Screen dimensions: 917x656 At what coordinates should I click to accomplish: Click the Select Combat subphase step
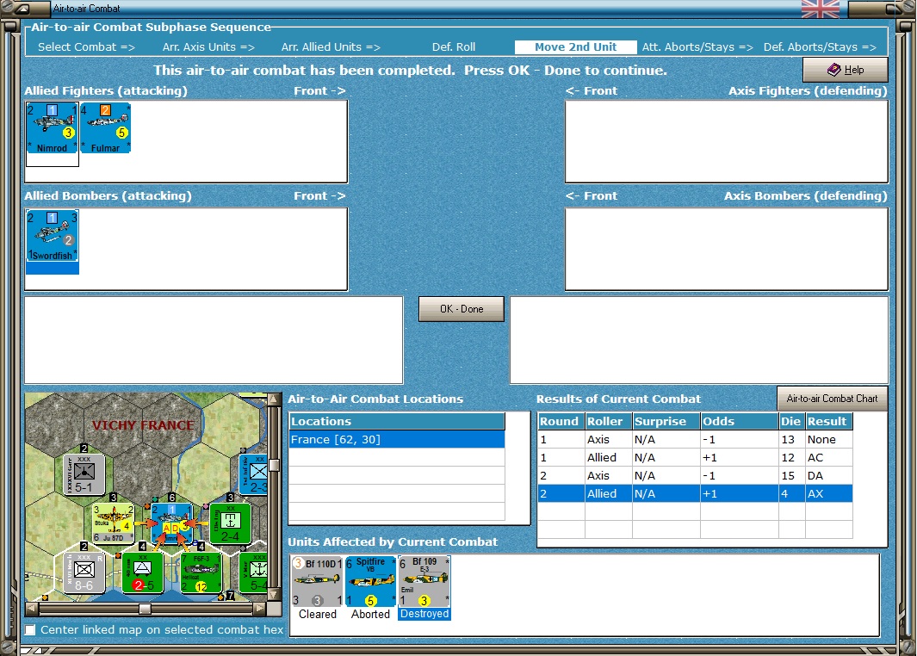click(87, 46)
